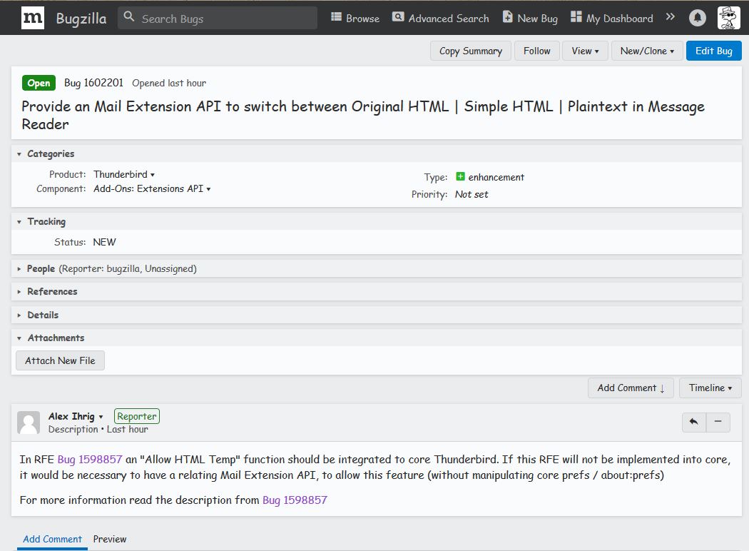Open the Thunderbird product dropdown
This screenshot has width=749, height=551.
124,174
